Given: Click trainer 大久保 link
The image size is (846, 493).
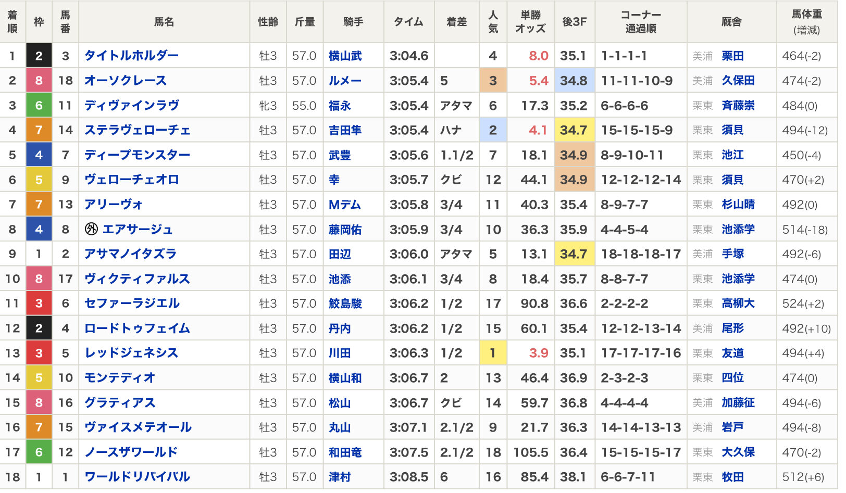Looking at the screenshot, I should point(738,452).
